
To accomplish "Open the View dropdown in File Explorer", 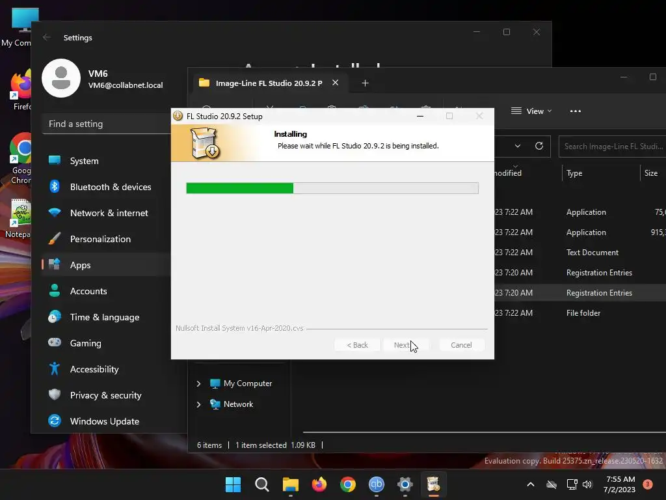I will pos(531,111).
